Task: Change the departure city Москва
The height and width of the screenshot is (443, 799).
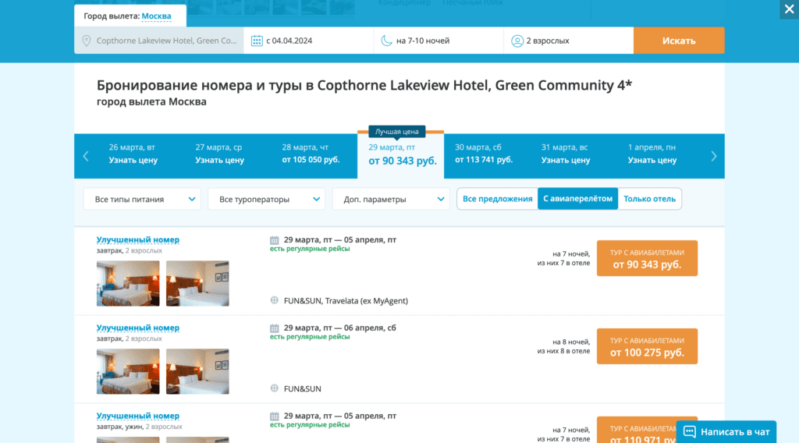Action: pyautogui.click(x=156, y=16)
